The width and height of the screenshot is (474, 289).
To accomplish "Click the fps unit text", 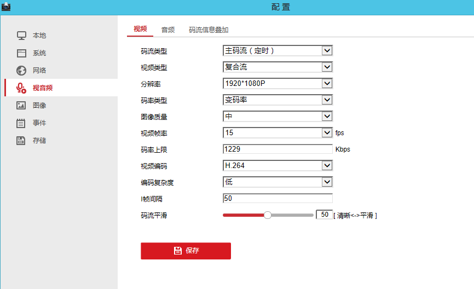I will click(x=339, y=133).
